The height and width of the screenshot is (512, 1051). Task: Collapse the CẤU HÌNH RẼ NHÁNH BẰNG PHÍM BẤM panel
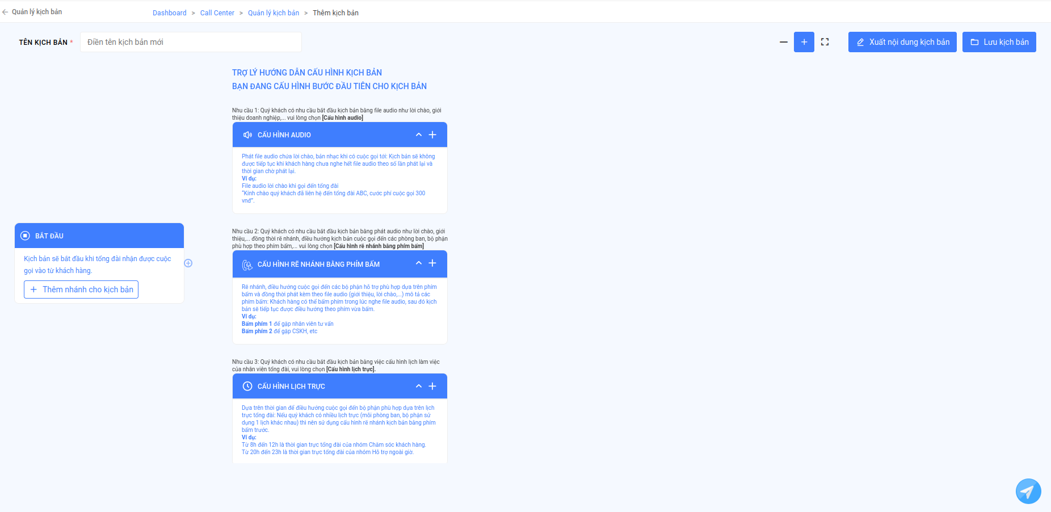tap(419, 263)
